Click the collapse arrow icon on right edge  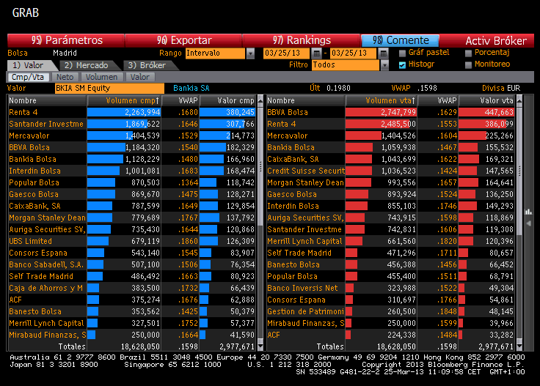528,223
